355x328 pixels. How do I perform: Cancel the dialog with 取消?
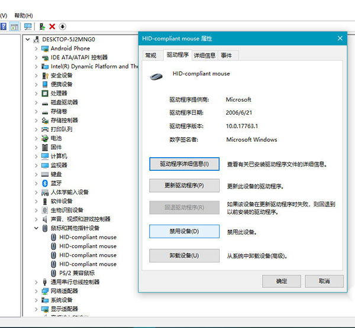click(x=324, y=281)
